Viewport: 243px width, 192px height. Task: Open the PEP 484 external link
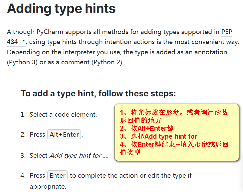tap(227, 32)
